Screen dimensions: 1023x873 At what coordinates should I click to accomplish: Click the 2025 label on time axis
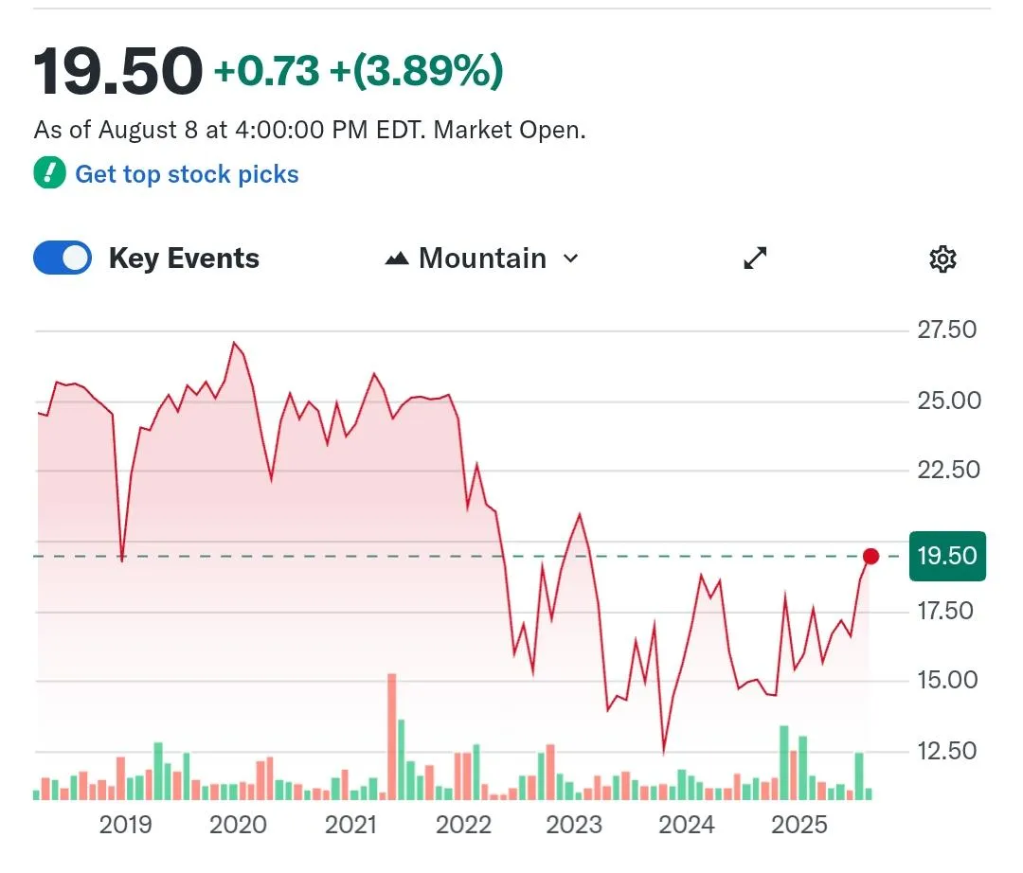799,825
